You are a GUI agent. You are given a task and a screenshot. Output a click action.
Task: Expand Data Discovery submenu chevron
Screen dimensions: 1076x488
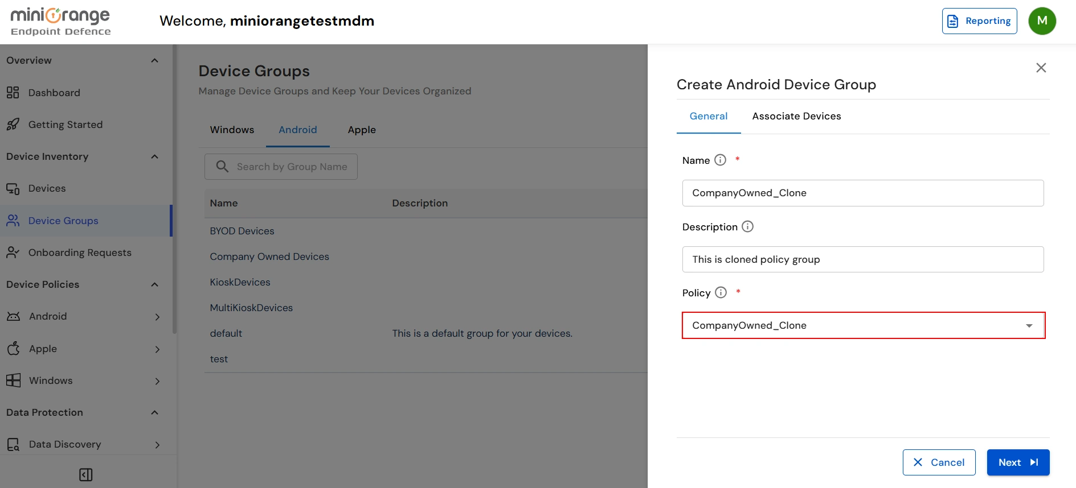[158, 445]
